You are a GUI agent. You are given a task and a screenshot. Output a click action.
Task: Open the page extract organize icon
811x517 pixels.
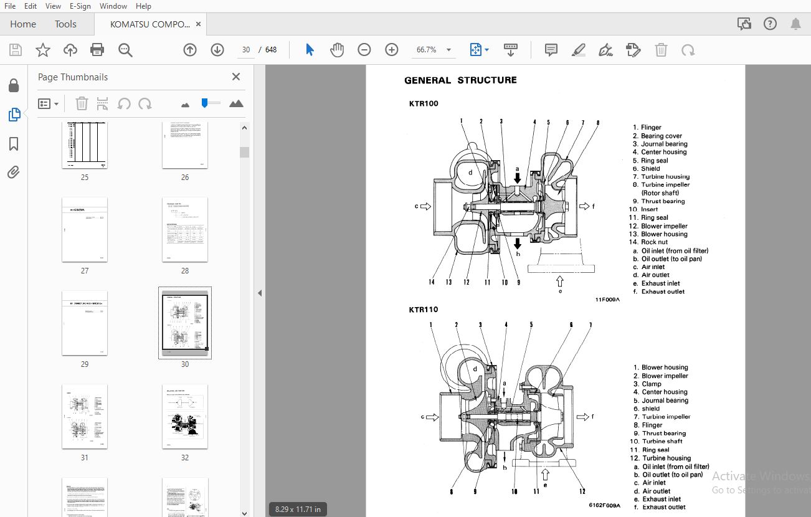pos(103,103)
